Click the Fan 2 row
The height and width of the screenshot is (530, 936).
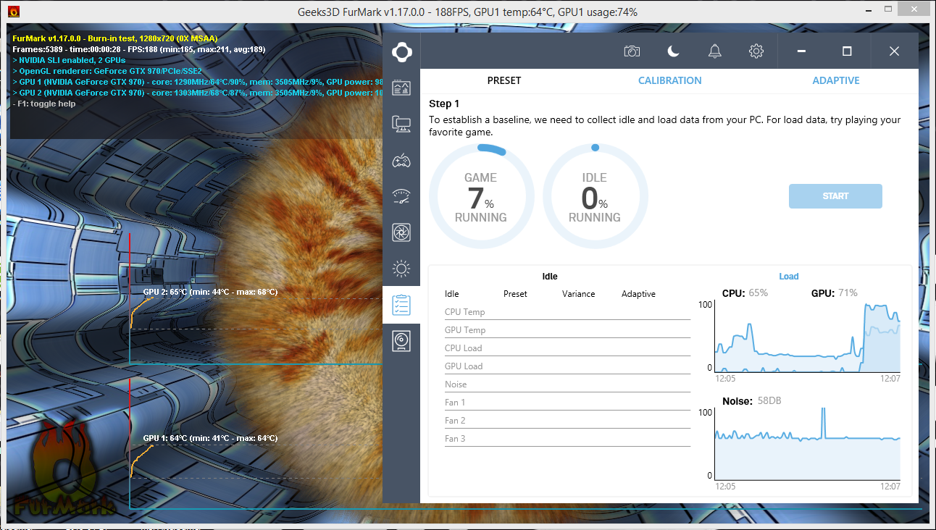[567, 421]
